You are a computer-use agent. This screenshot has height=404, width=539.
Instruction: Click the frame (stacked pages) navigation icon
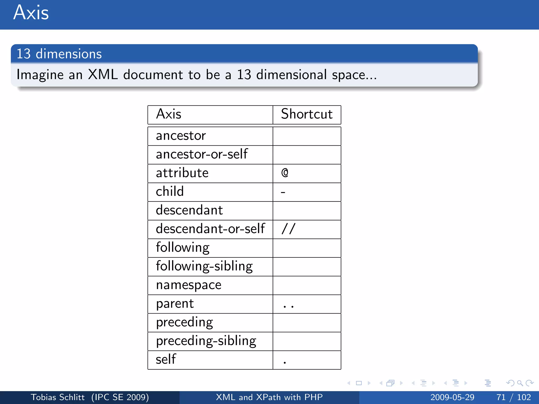391,383
